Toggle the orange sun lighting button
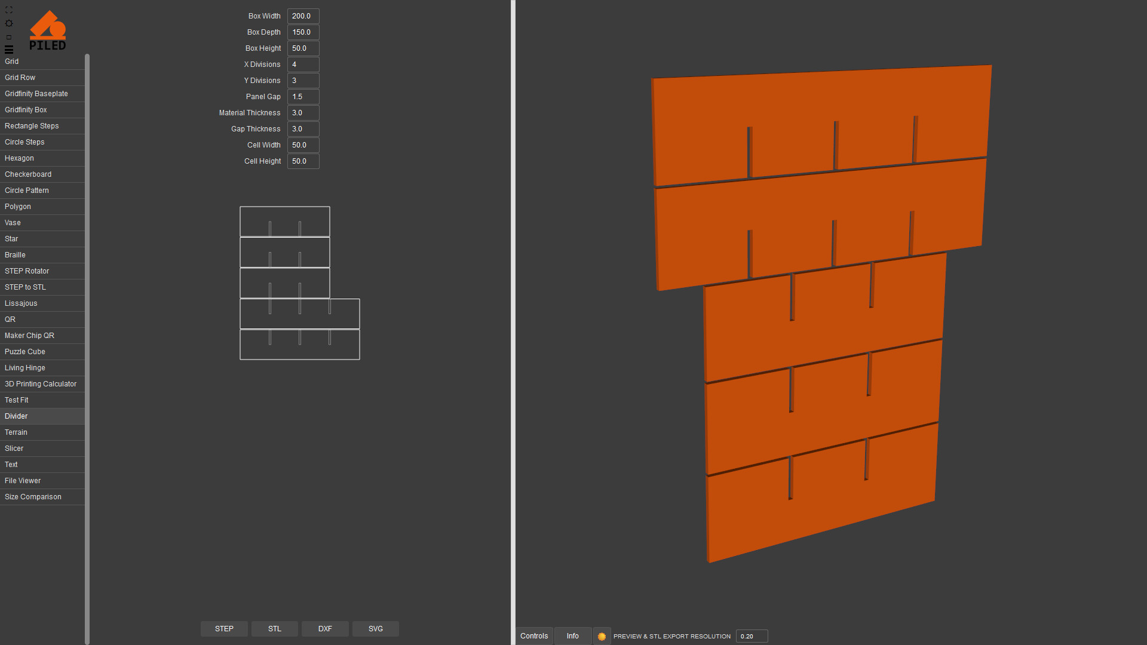This screenshot has height=645, width=1147. [x=602, y=637]
